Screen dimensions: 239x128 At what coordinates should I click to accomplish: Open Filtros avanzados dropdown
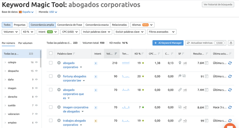pyautogui.click(x=162, y=32)
